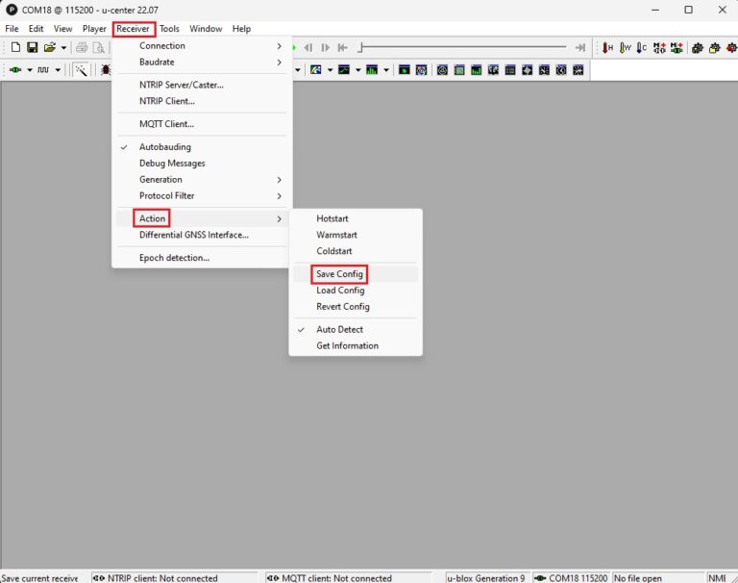The width and height of the screenshot is (738, 583).
Task: Click the New file icon
Action: click(x=15, y=47)
